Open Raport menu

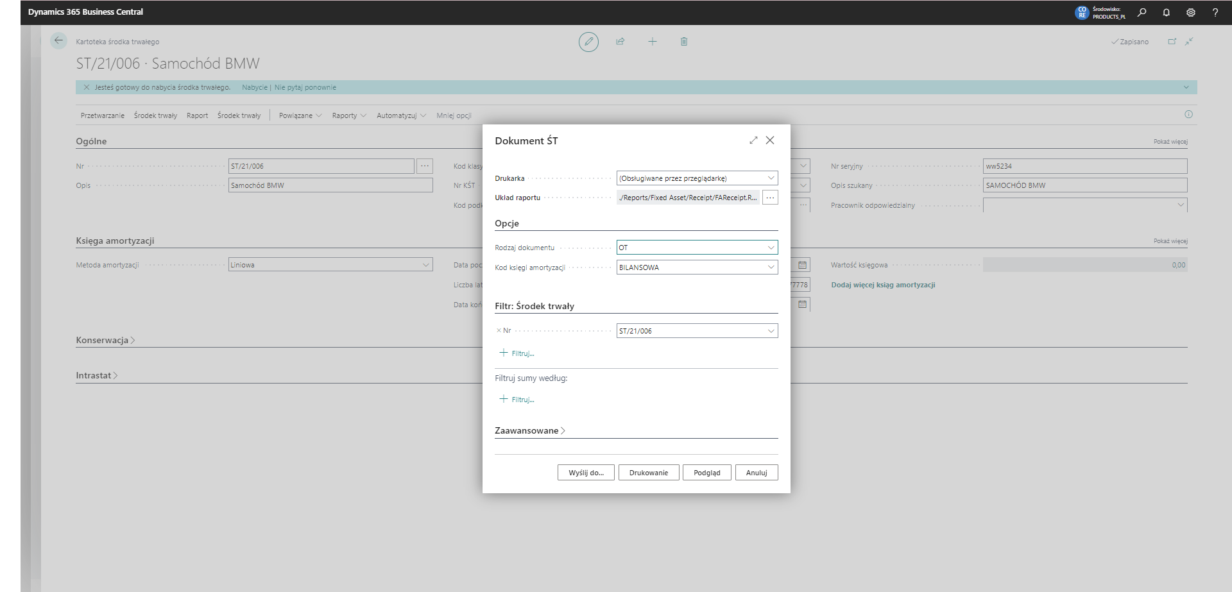click(197, 115)
